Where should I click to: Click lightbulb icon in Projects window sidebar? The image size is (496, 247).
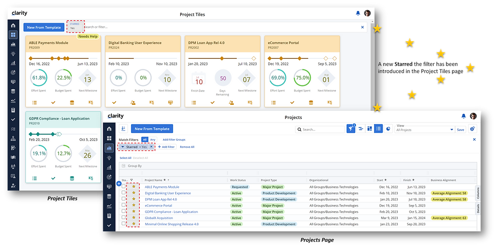coord(109,157)
